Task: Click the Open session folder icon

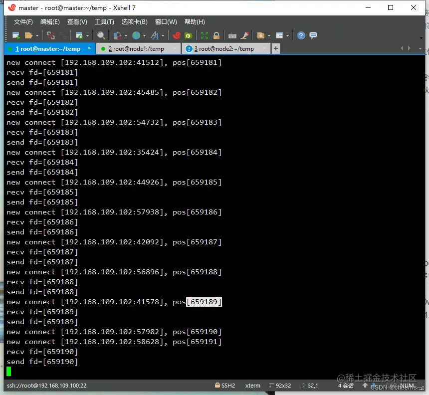Action: (x=28, y=35)
